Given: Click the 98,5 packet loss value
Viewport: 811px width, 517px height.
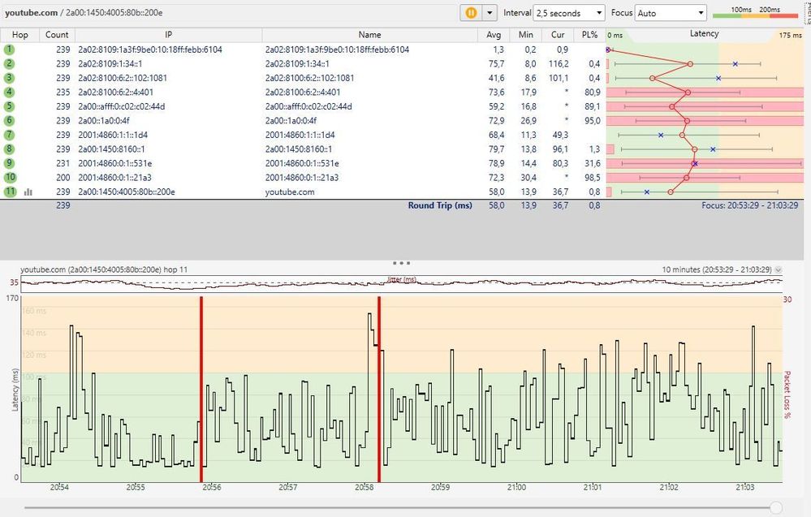Looking at the screenshot, I should [x=592, y=177].
